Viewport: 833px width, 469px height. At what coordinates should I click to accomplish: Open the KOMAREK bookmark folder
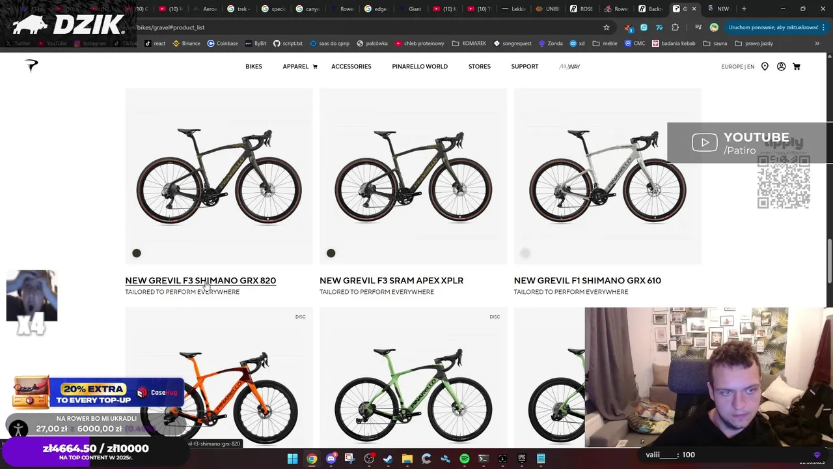point(469,44)
